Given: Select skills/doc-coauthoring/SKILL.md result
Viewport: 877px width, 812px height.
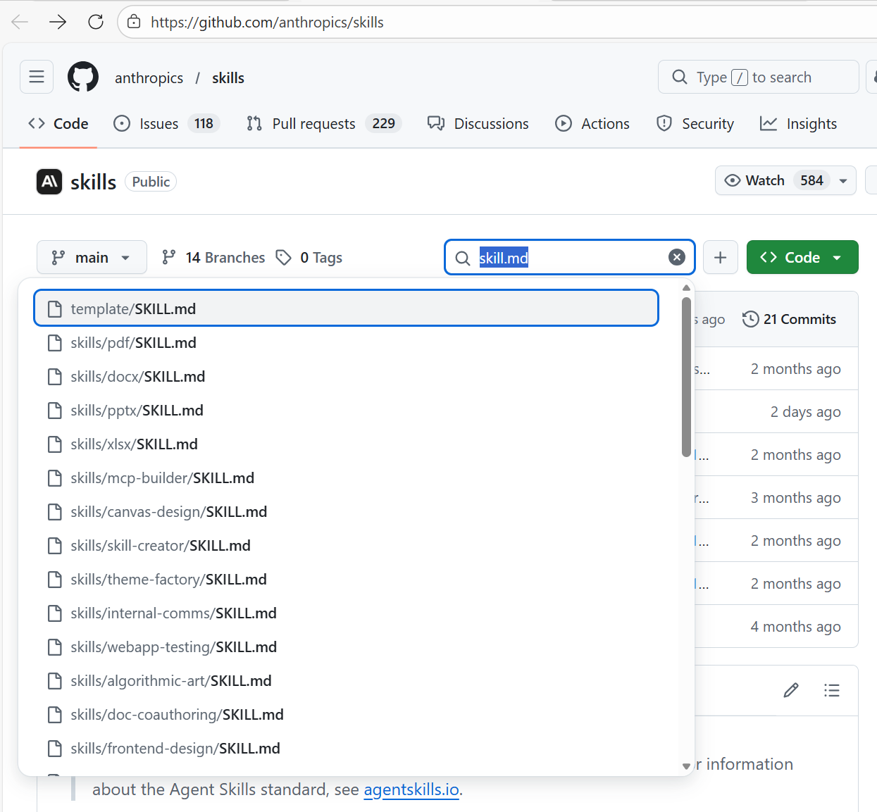Looking at the screenshot, I should (x=346, y=714).
